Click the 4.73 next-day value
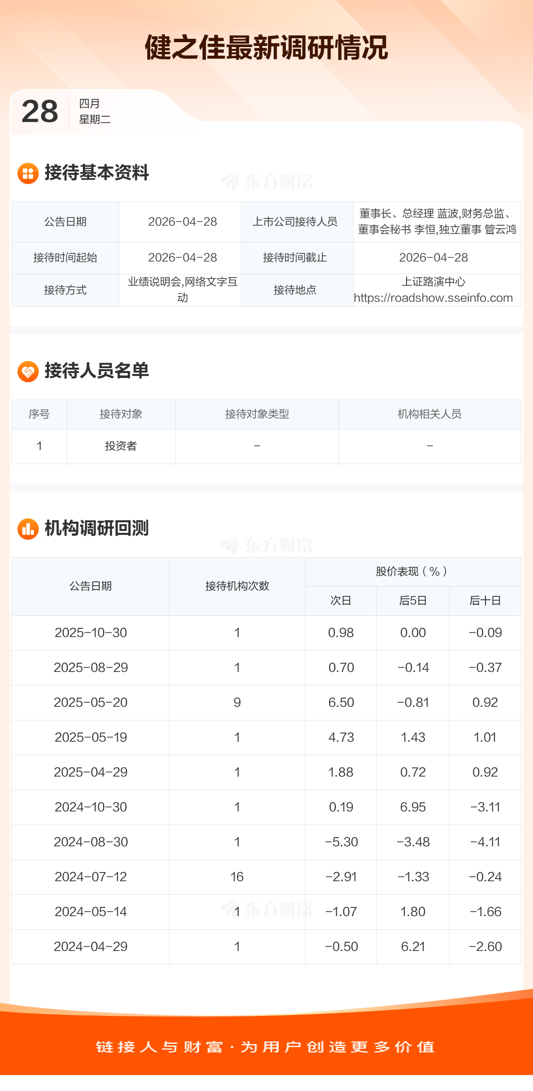533x1091 pixels. point(341,737)
